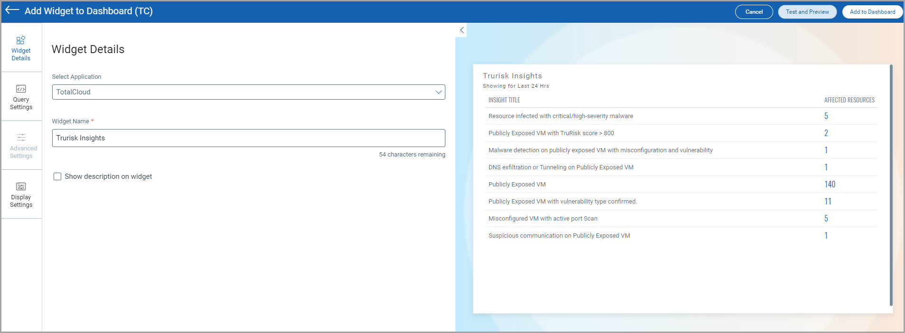This screenshot has height=333, width=905.
Task: Click count 140 for Publicly Exposed VM
Action: (830, 185)
